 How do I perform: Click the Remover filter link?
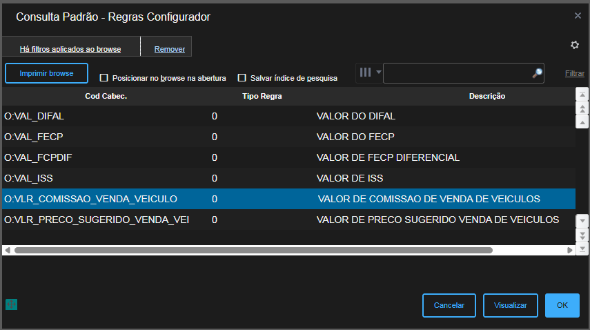pyautogui.click(x=170, y=49)
